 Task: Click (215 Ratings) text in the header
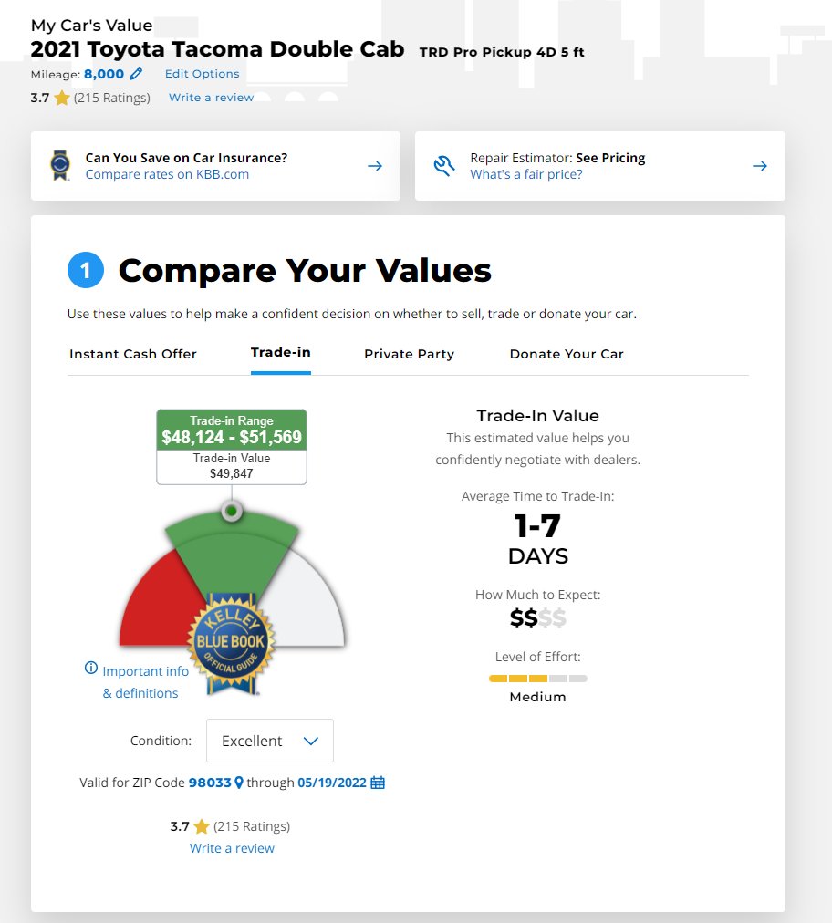tap(112, 98)
